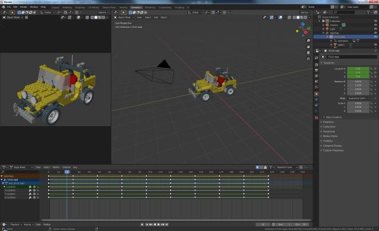The image size is (379, 231).
Task: Click the navigation gizmo Z axis circle
Action: pyautogui.click(x=303, y=24)
